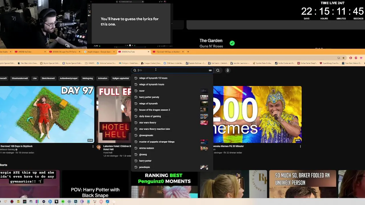Open the GAMES bookmarks folder
365x205 pixels.
(x=90, y=63)
